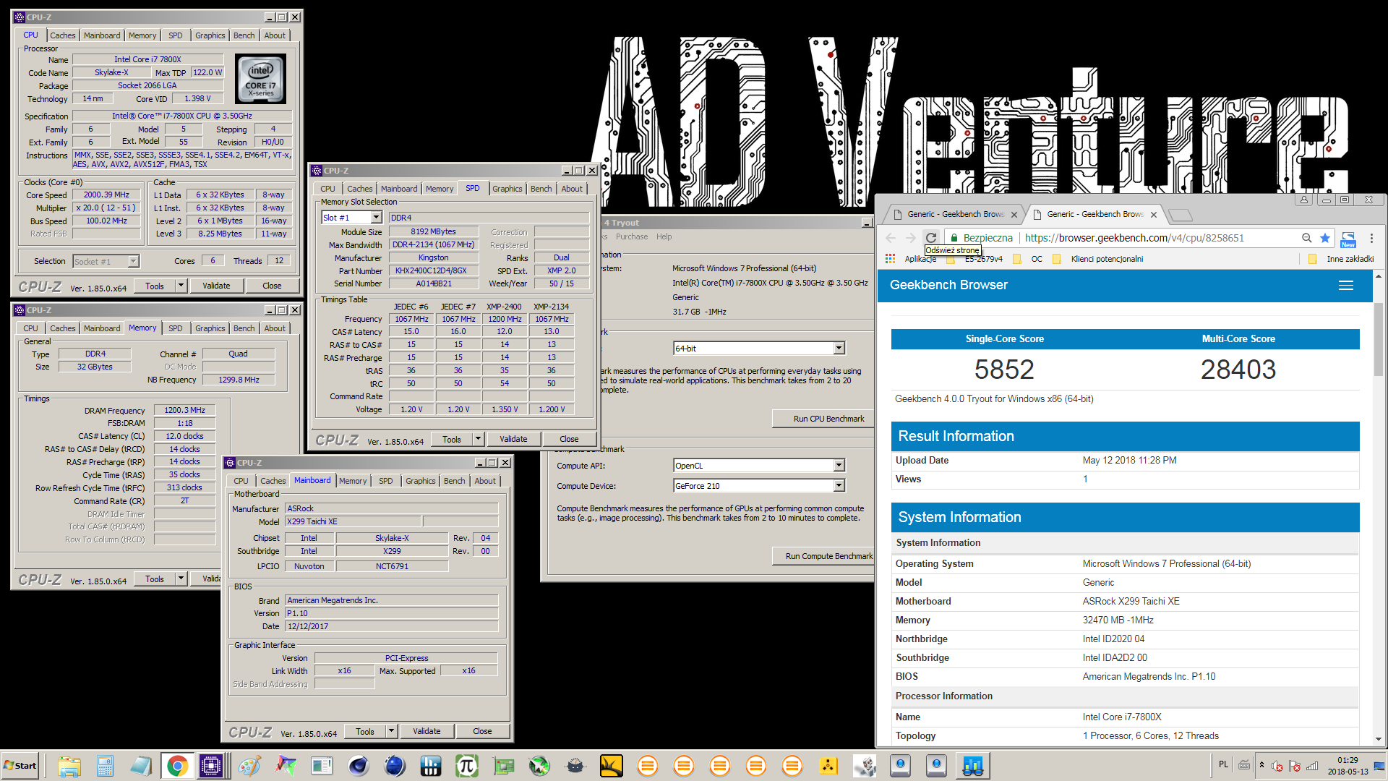Open Notepad from the taskbar
This screenshot has height=781, width=1388.
coord(142,765)
